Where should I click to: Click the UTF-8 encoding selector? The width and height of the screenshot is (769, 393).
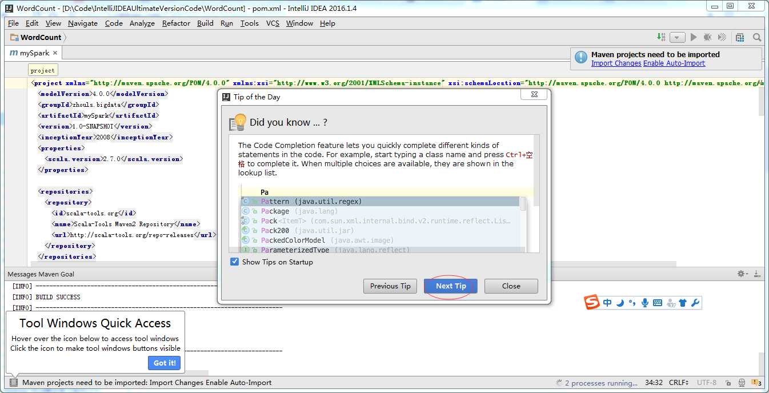[706, 383]
